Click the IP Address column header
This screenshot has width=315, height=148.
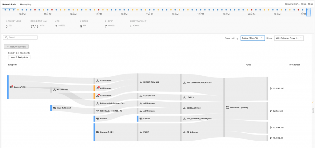coord(295,65)
